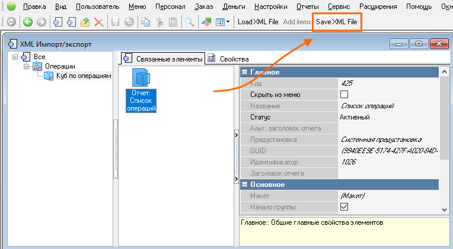Click the clipboard paste icon
This screenshot has width=453, height=249.
tap(173, 22)
